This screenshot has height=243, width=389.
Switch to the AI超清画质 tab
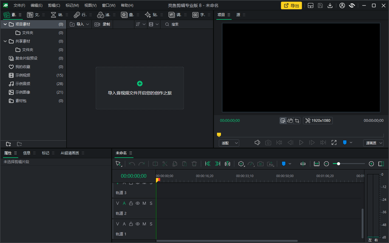(x=70, y=153)
